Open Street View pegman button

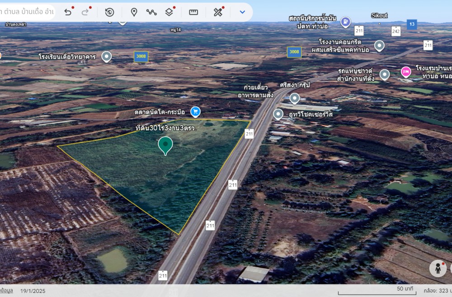[438, 268]
